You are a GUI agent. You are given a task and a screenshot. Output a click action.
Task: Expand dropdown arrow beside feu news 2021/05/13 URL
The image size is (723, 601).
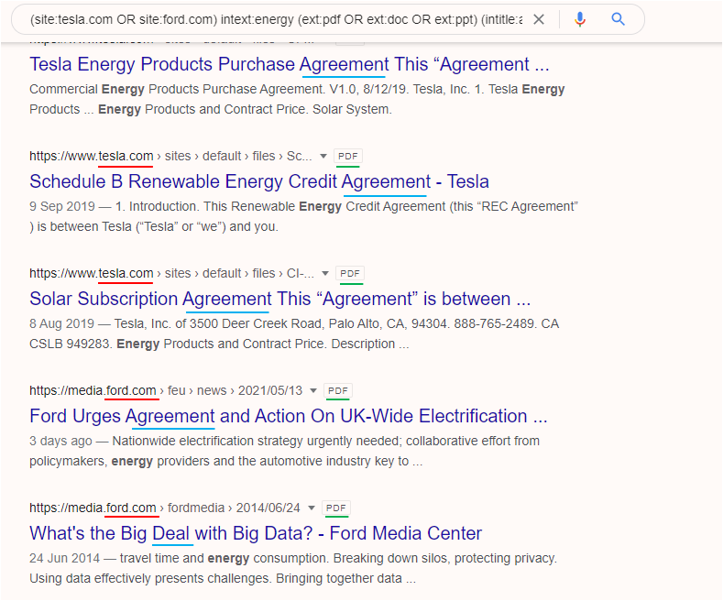point(313,390)
